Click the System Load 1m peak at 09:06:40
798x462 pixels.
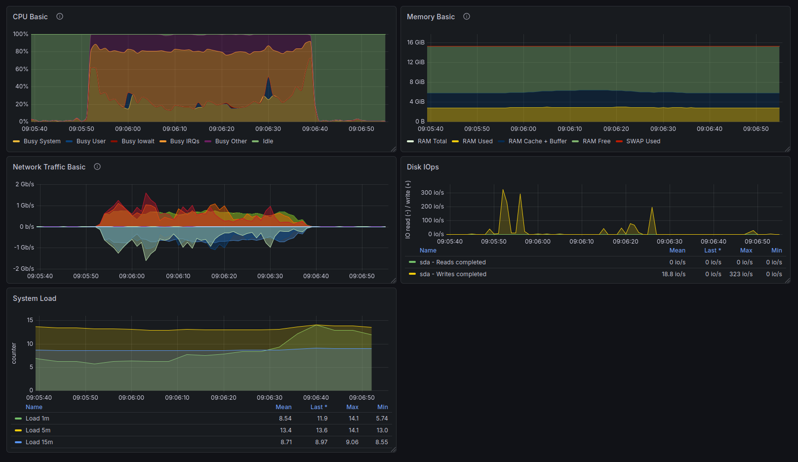pos(316,325)
